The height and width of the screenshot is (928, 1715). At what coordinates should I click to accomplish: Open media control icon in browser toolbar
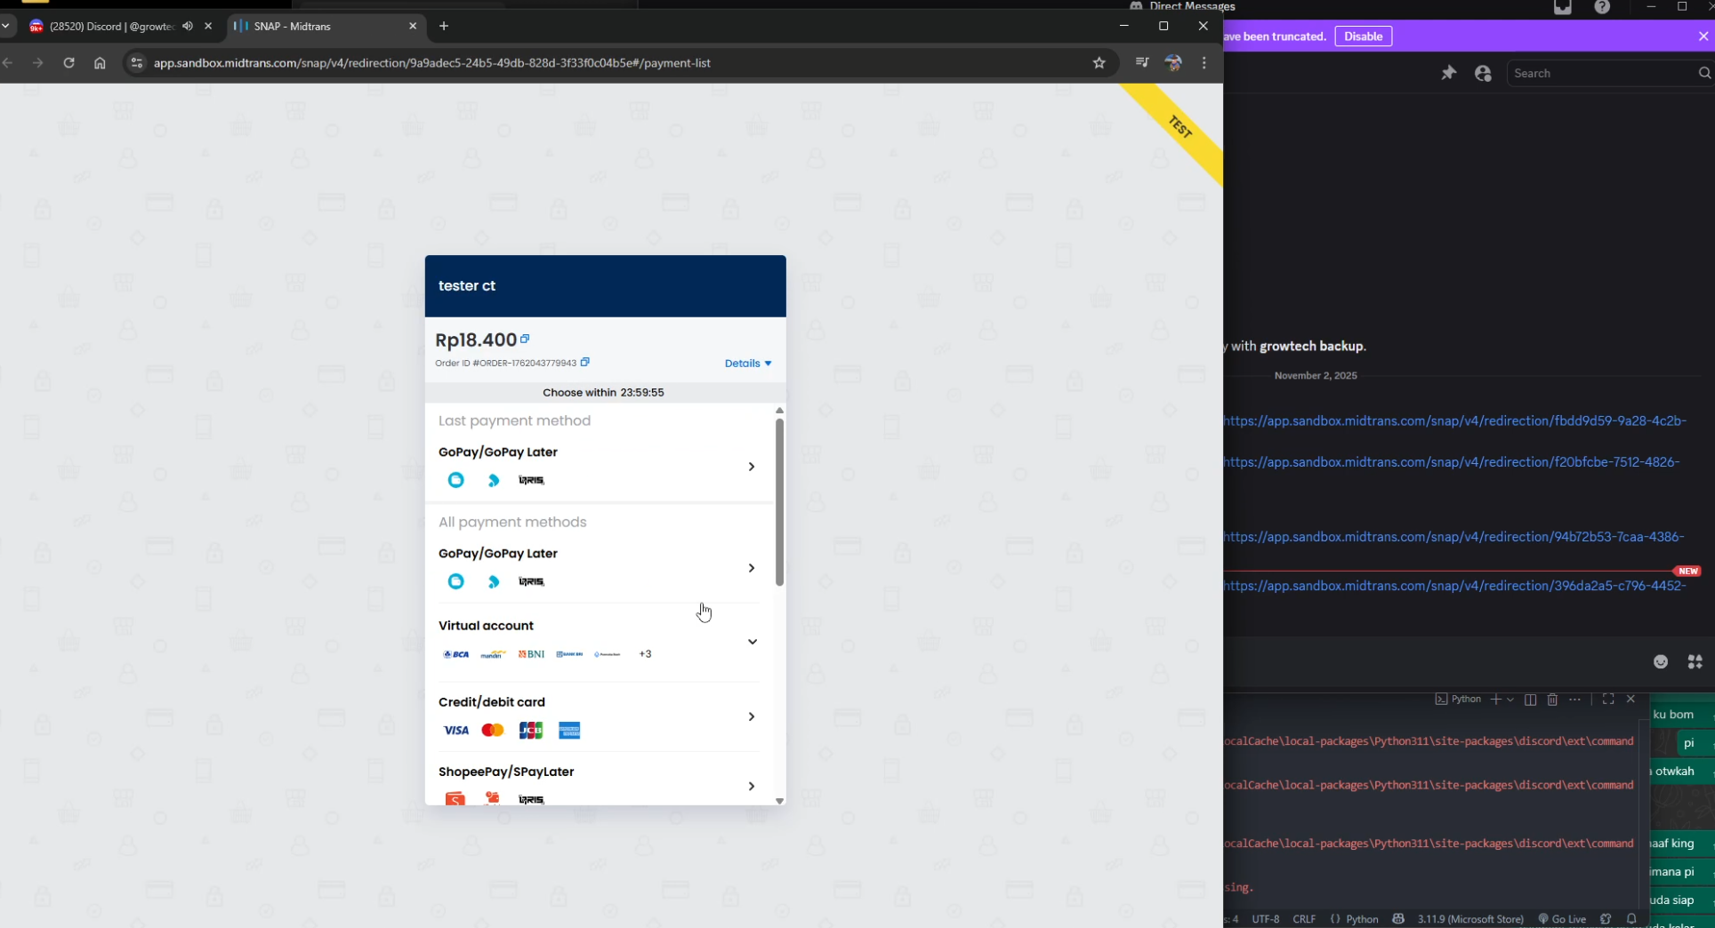pyautogui.click(x=1142, y=62)
